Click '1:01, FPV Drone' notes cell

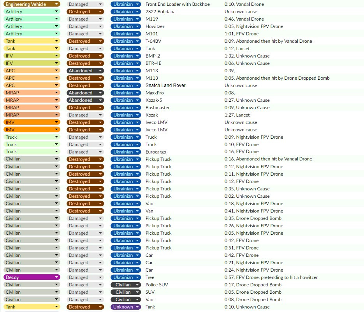pyautogui.click(x=241, y=34)
